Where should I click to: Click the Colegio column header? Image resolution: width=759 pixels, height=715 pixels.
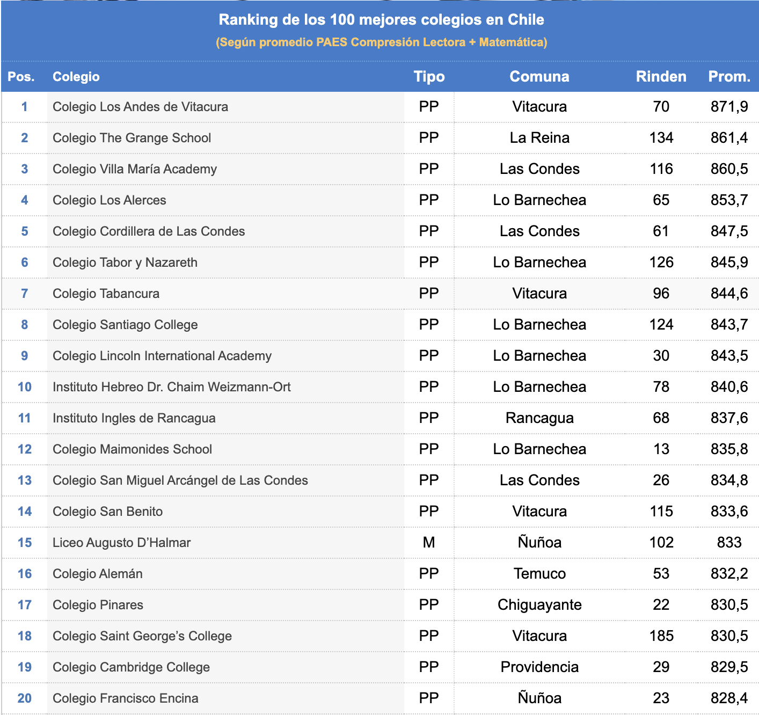tap(76, 77)
